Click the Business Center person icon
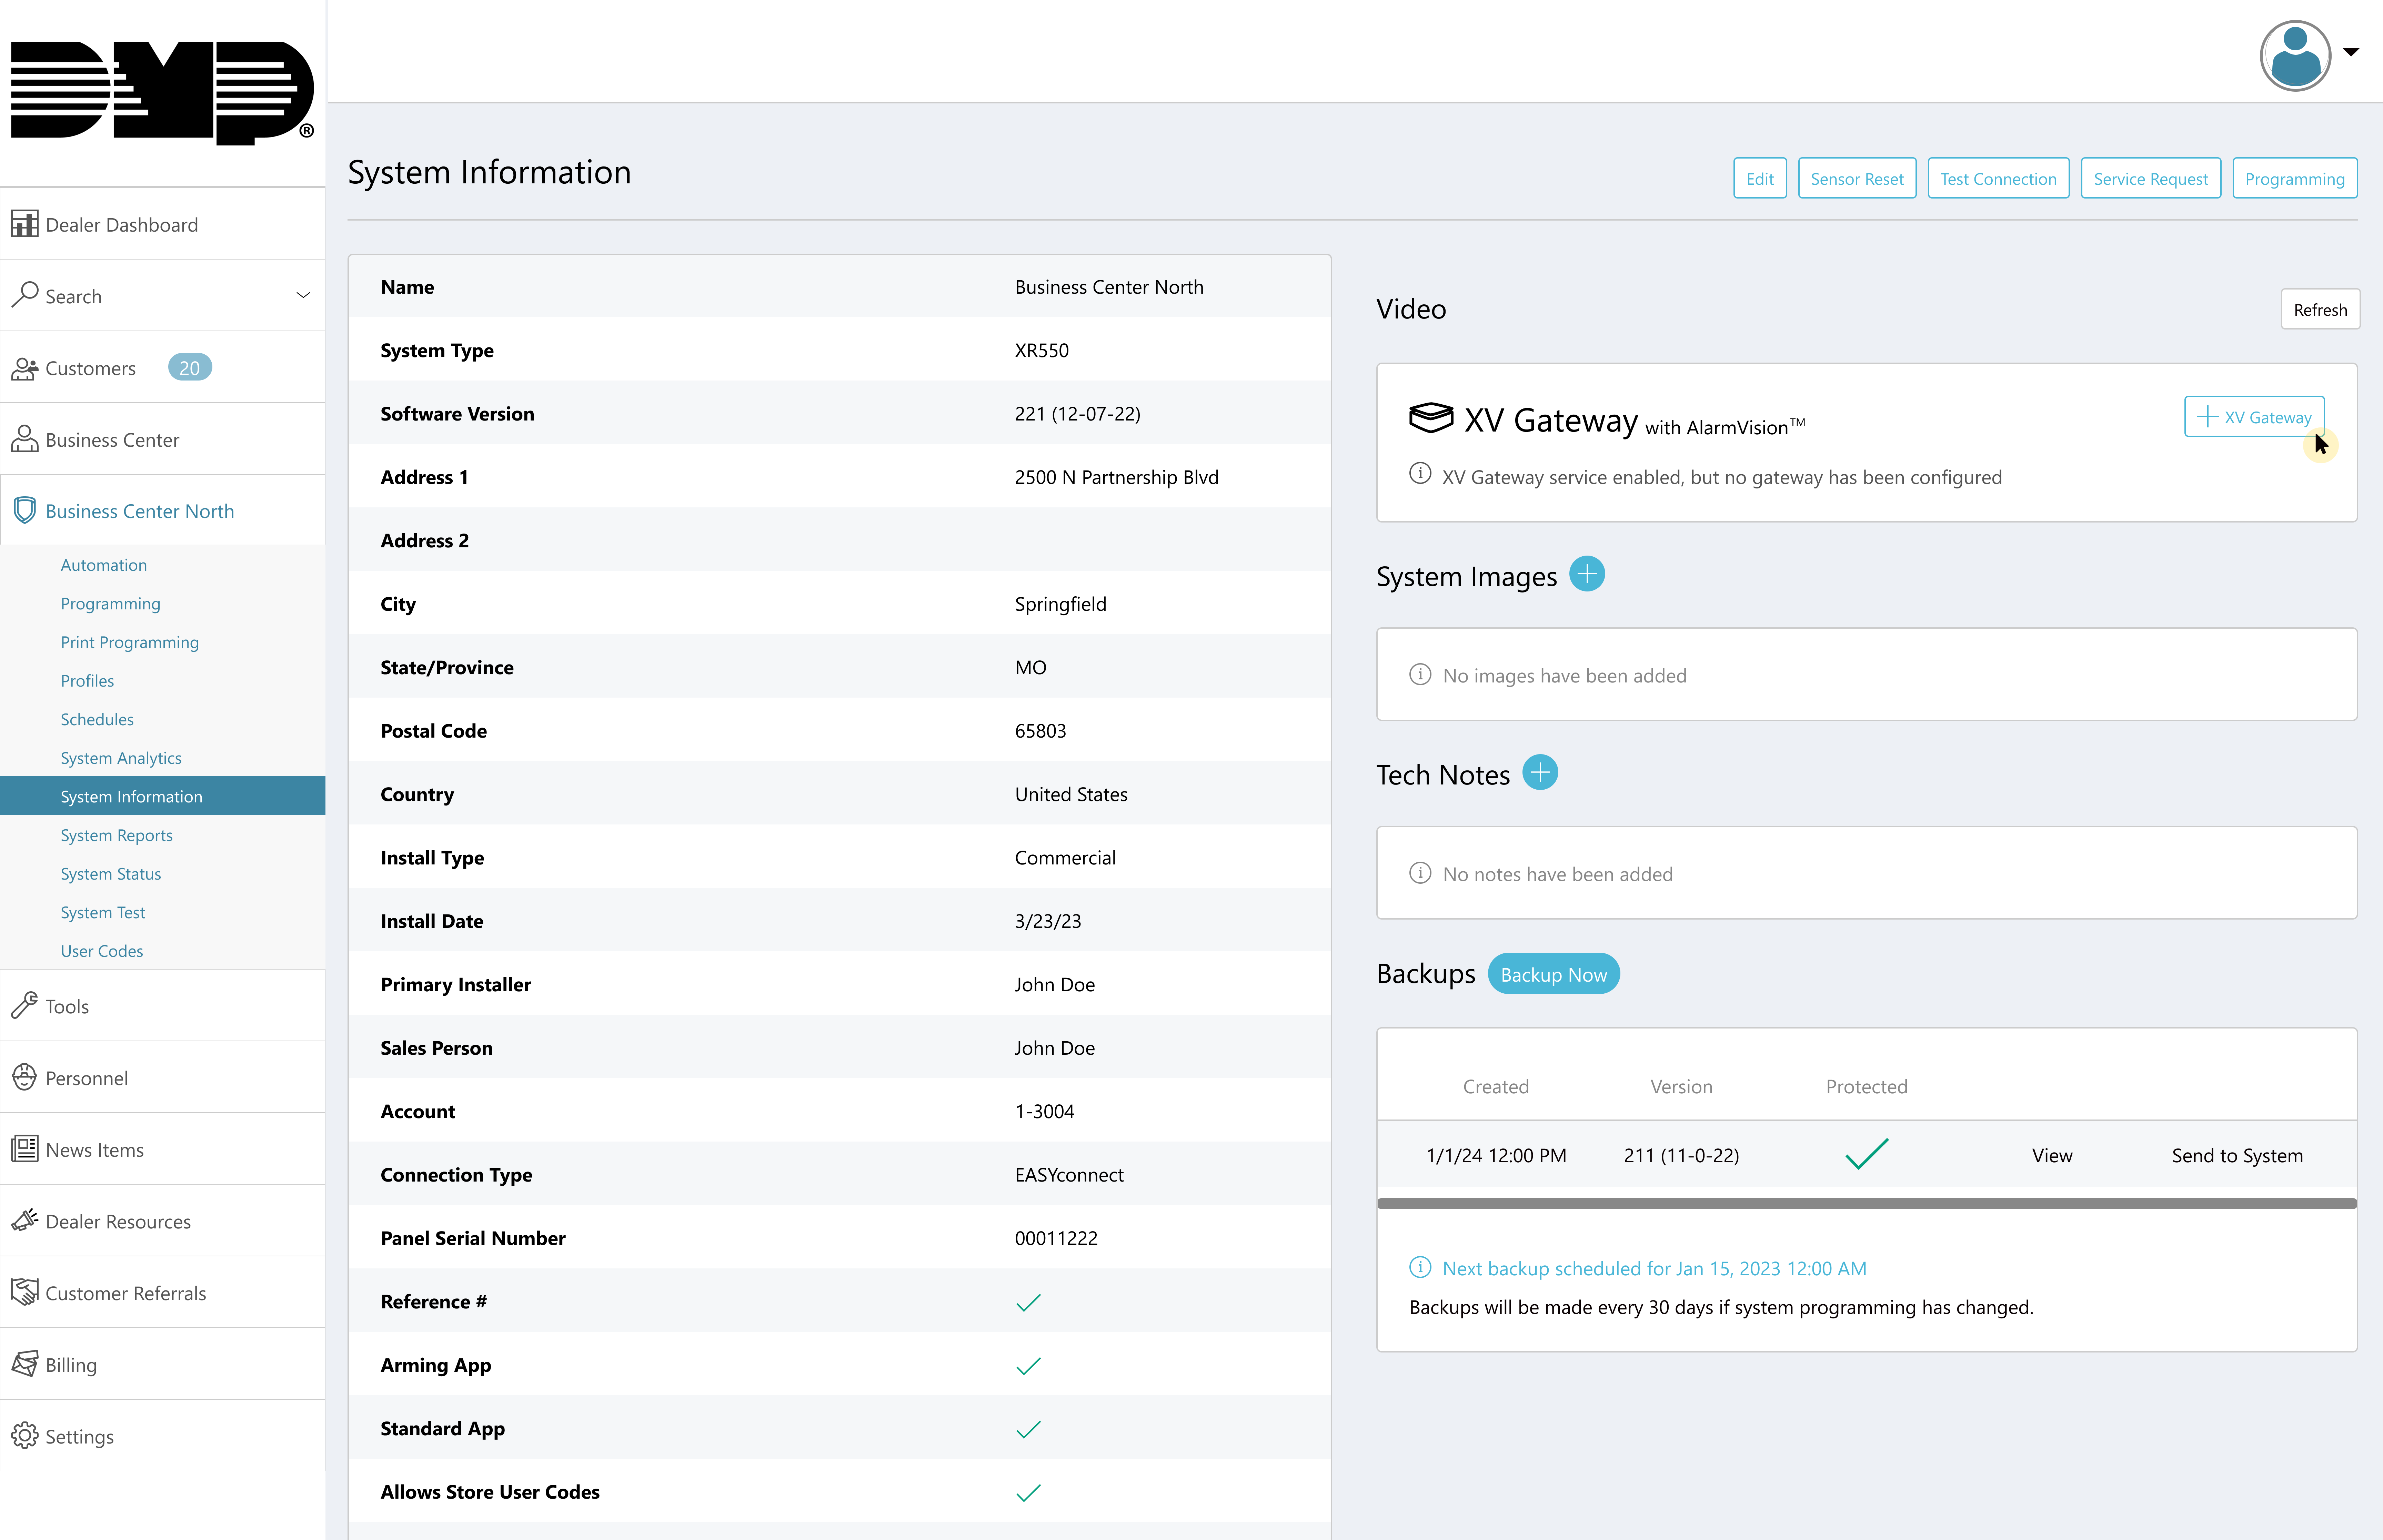Viewport: 2383px width, 1540px height. coord(25,439)
